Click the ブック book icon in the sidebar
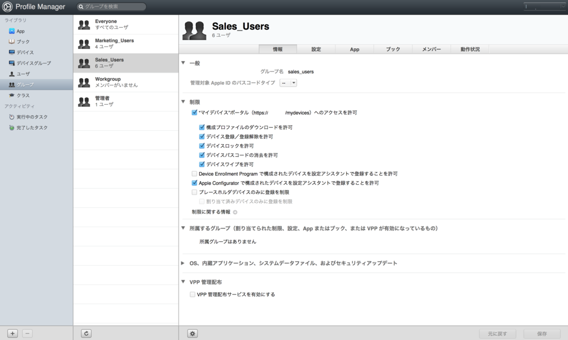This screenshot has height=340, width=568. pyautogui.click(x=12, y=42)
